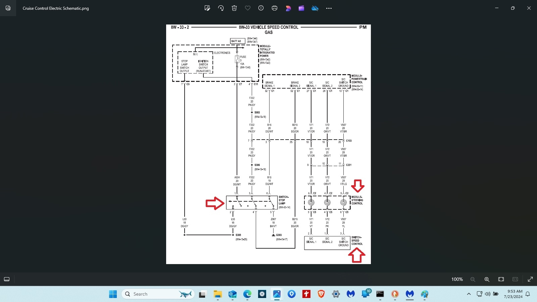Open the Clipchamp video editor icon
Image resolution: width=537 pixels, height=302 pixels.
point(301,8)
